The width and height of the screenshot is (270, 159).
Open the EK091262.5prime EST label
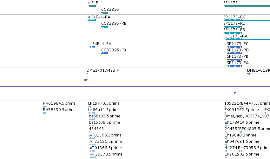241,110
